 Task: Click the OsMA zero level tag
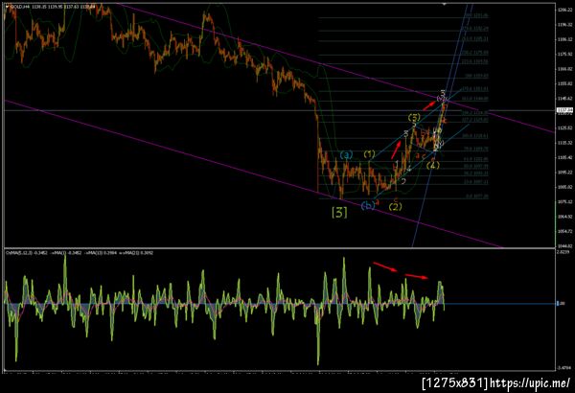coord(561,304)
